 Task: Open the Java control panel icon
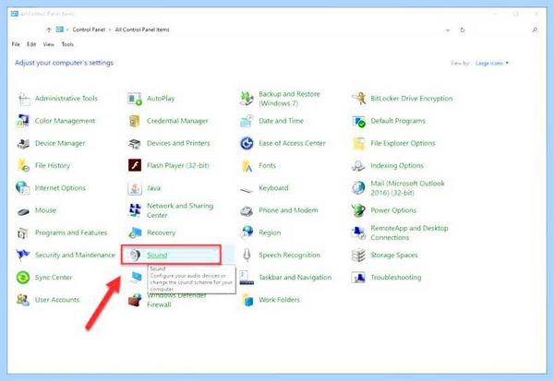(135, 188)
